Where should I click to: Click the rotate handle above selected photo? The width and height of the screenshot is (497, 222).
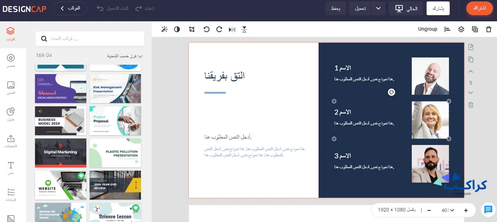(392, 92)
